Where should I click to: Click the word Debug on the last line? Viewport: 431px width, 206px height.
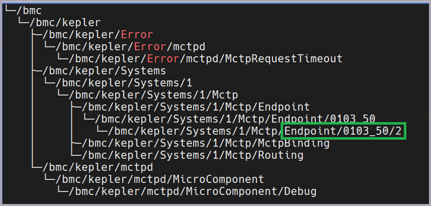coord(300,191)
